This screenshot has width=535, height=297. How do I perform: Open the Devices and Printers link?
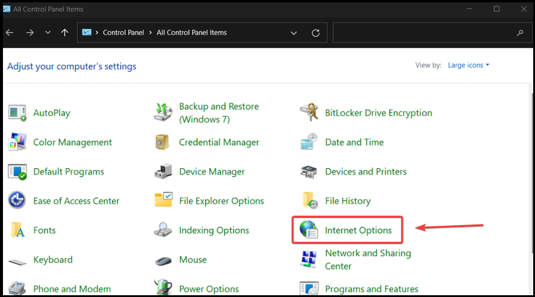(x=366, y=172)
